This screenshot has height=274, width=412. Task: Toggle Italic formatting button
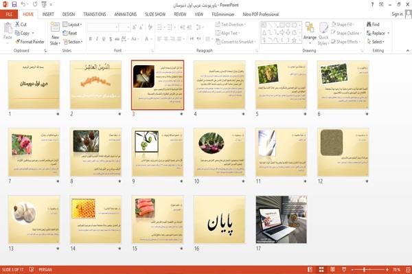[97, 39]
